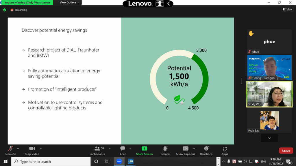Click the panel divider handle beside video strip
The height and width of the screenshot is (166, 296).
pyautogui.click(x=242, y=81)
